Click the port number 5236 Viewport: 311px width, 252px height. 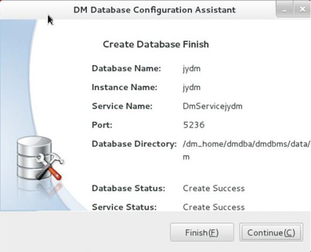(194, 125)
